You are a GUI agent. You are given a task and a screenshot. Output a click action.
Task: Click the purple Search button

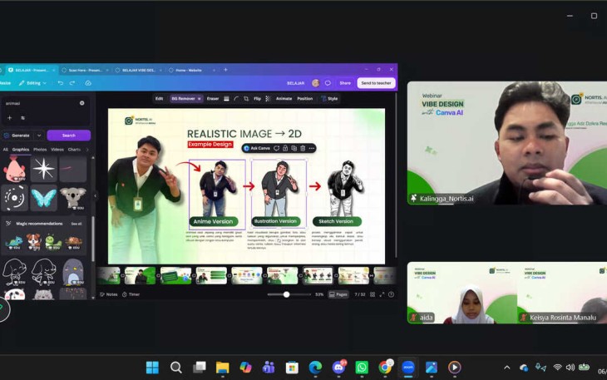tap(68, 136)
